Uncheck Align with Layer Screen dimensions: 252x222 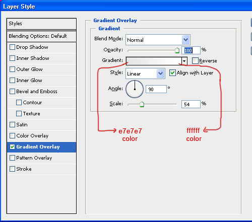click(172, 73)
